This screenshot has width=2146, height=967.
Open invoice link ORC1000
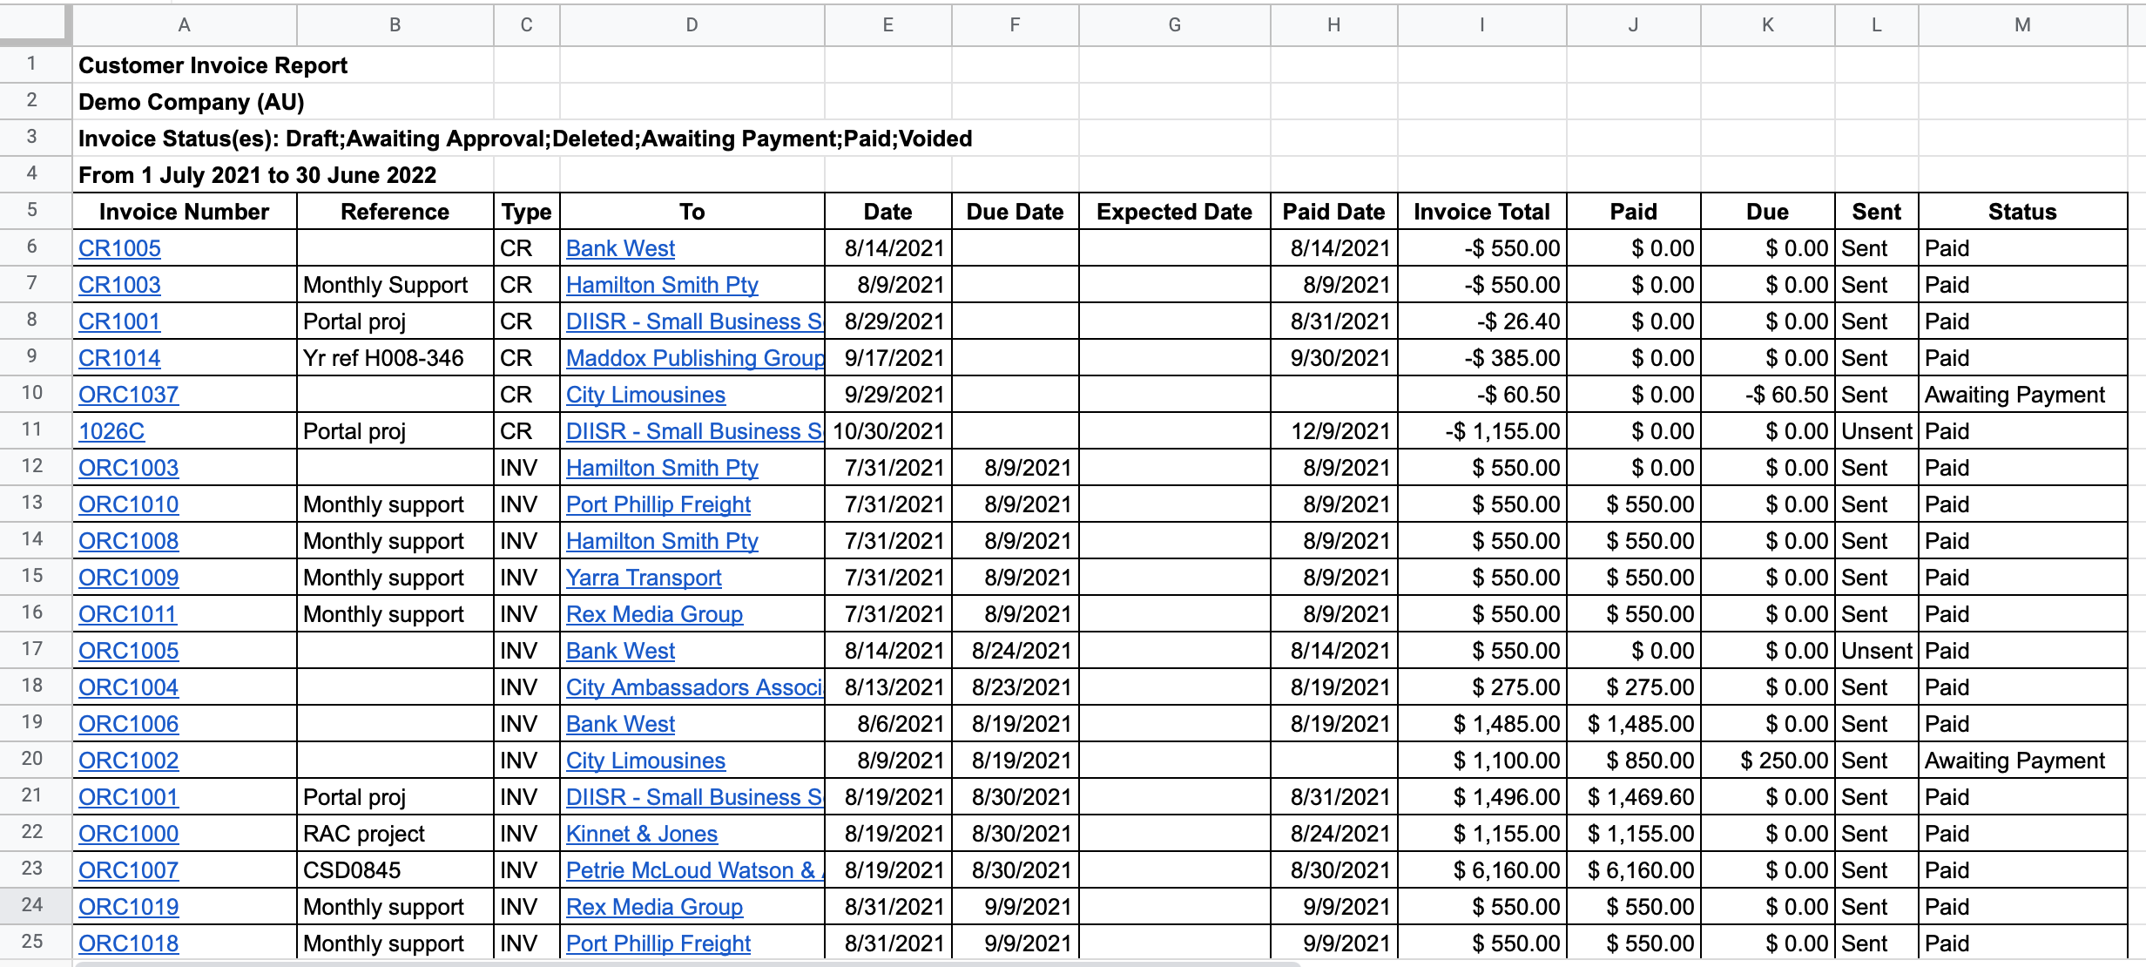point(128,834)
